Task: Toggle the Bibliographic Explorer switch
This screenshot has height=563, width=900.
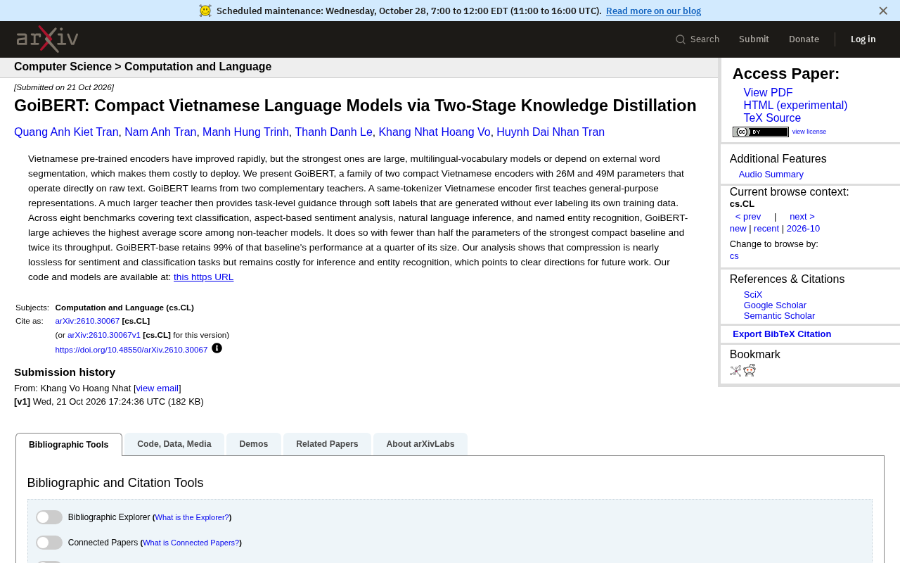Action: 49,517
